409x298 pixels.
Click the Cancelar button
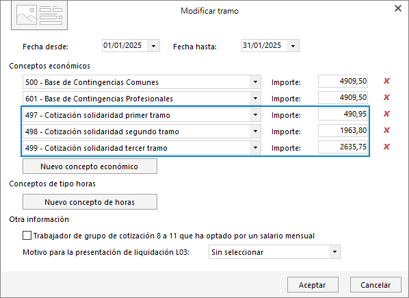point(375,285)
